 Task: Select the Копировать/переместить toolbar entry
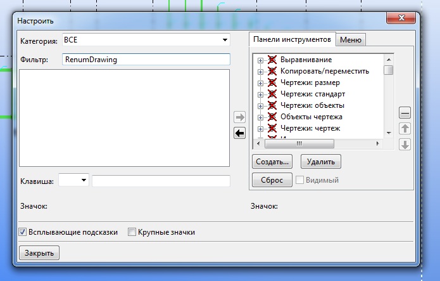coord(325,71)
